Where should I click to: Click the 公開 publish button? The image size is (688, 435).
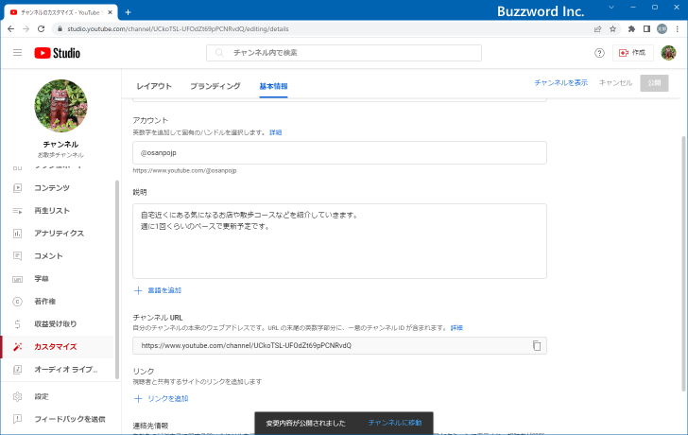click(654, 83)
